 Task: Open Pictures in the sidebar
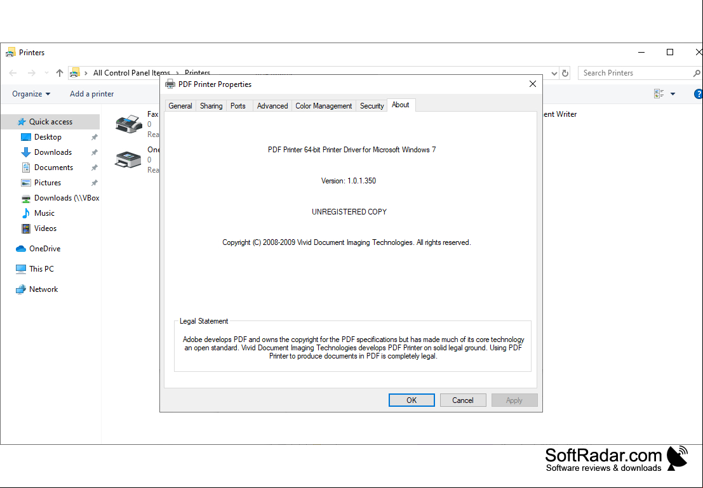[x=48, y=182]
